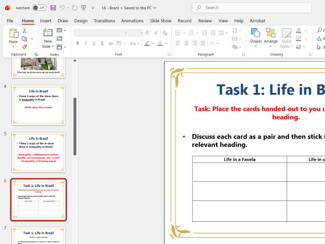The image size is (325, 244).
Task: Open the font size combo box
Action: 136,33
